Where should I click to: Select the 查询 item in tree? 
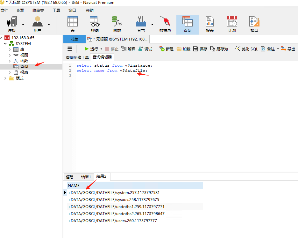(24, 67)
